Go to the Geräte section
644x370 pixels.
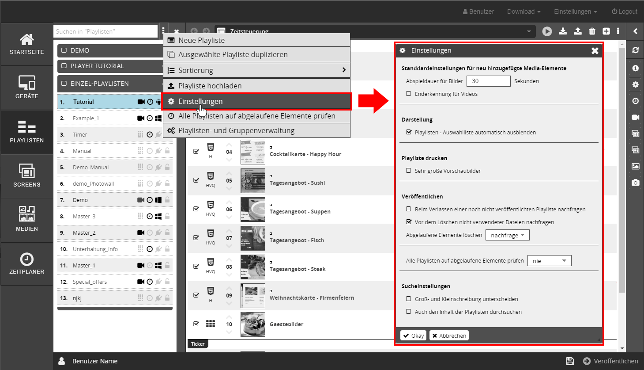(x=27, y=88)
